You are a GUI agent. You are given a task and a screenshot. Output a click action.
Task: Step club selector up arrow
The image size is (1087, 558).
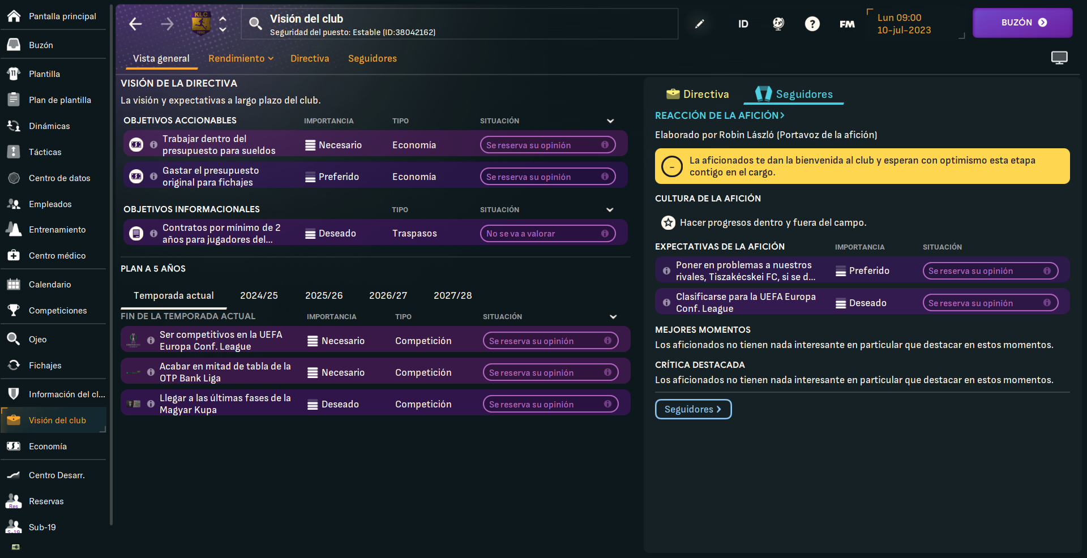223,19
